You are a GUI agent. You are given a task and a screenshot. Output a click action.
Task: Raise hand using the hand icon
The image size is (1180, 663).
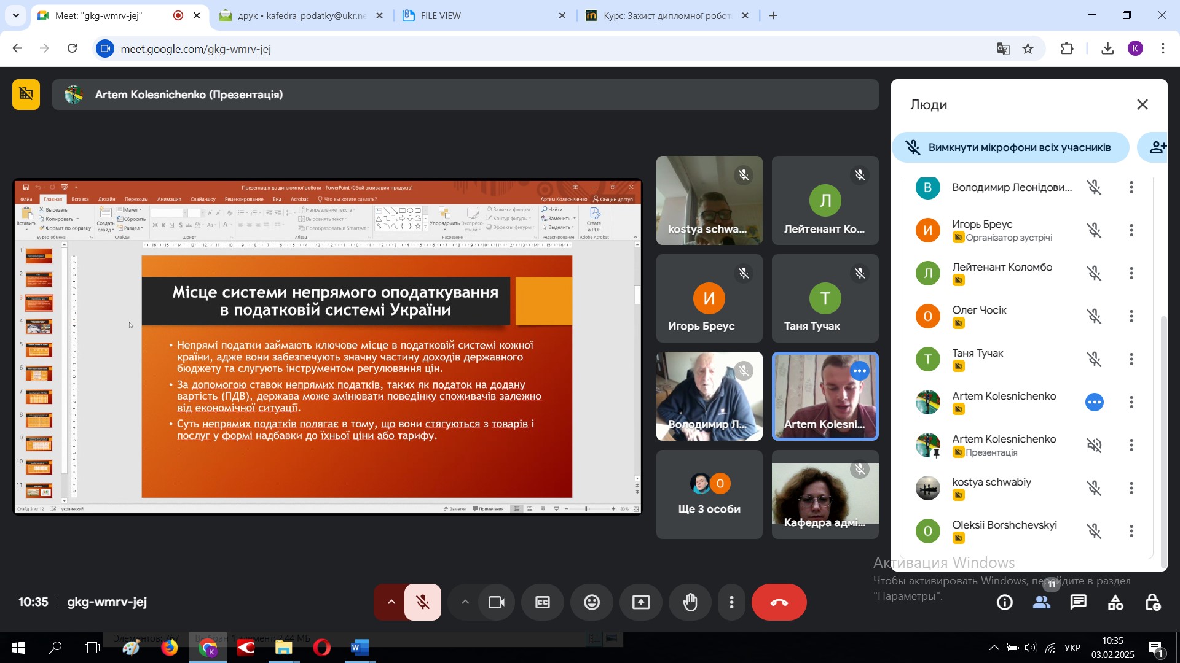click(690, 602)
